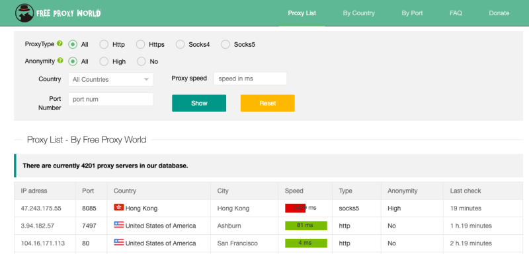This screenshot has height=254, width=529.
Task: Open the Proxy List tab
Action: [302, 13]
